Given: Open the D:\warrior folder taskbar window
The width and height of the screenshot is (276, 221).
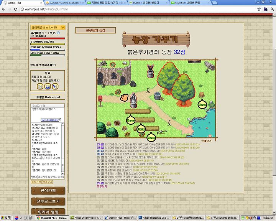Looking at the screenshot, I should pyautogui.click(x=188, y=218).
